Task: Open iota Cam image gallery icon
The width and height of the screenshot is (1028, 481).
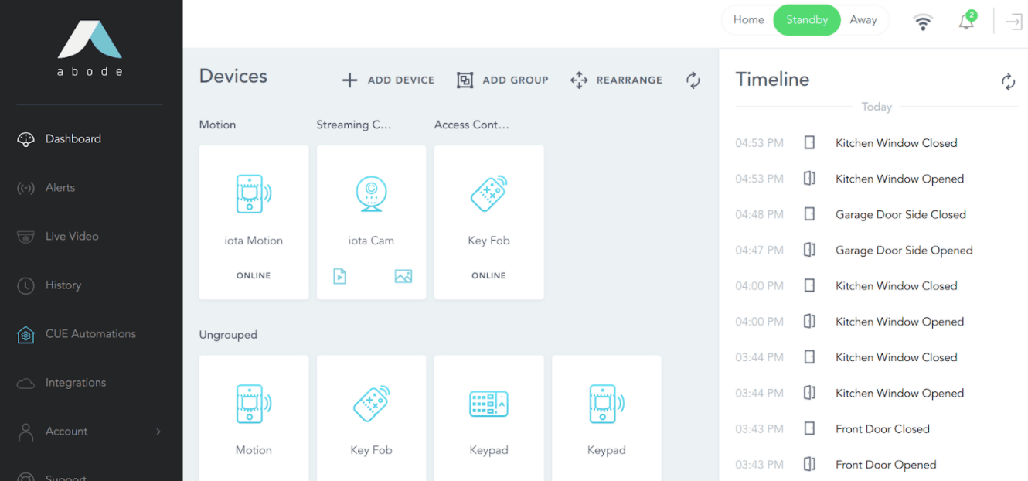Action: (x=403, y=276)
